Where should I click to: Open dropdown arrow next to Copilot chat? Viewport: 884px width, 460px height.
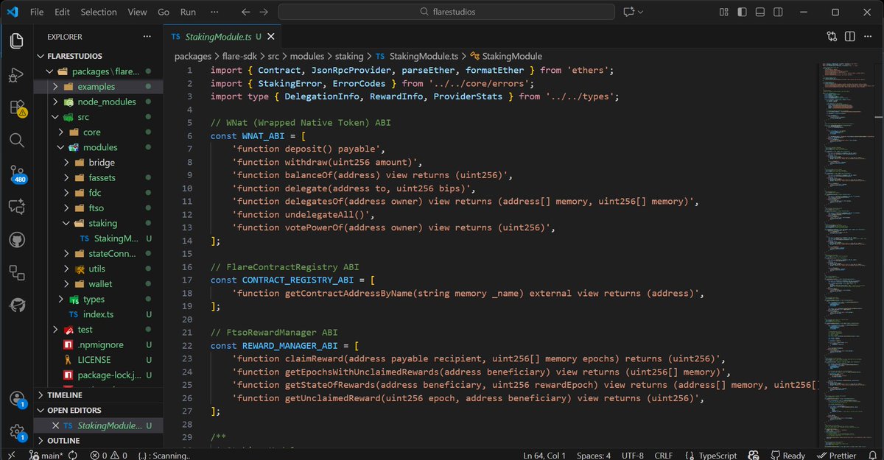point(640,12)
